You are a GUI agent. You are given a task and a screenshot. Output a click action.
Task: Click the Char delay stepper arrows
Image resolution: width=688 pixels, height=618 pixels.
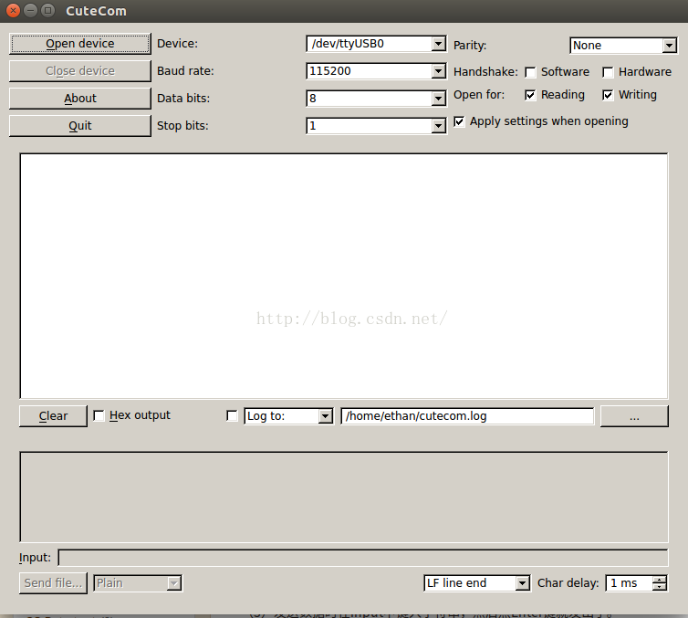(x=660, y=583)
